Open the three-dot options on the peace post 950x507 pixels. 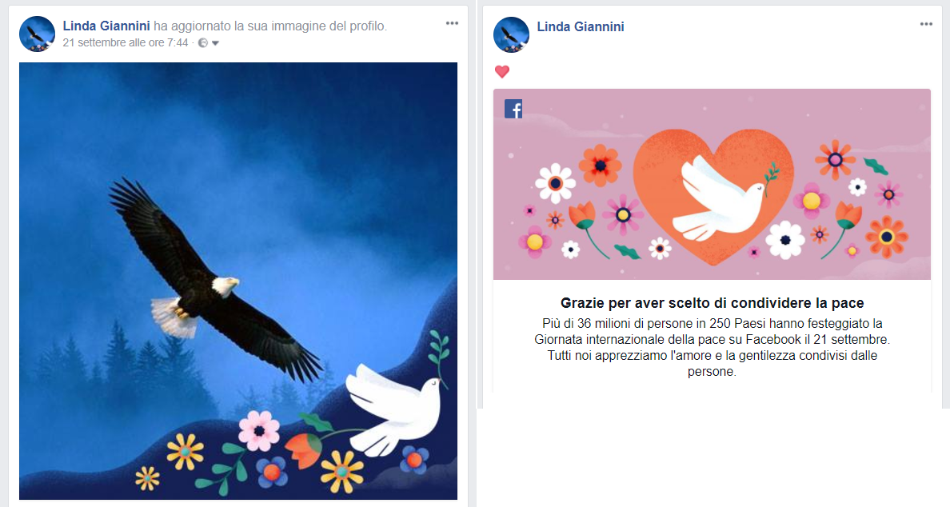926,24
